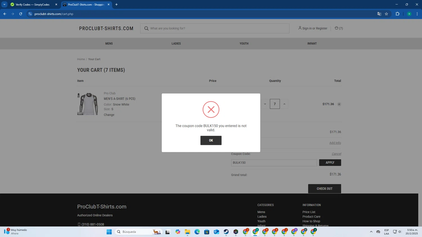Open the Chrome three-dot menu
The width and height of the screenshot is (422, 237).
pos(417,14)
